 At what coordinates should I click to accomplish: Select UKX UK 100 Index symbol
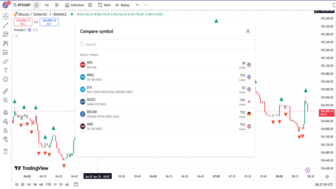click(x=165, y=126)
